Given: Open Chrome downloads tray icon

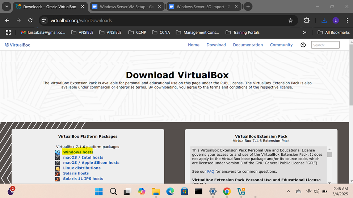Looking at the screenshot, I should [324, 21].
